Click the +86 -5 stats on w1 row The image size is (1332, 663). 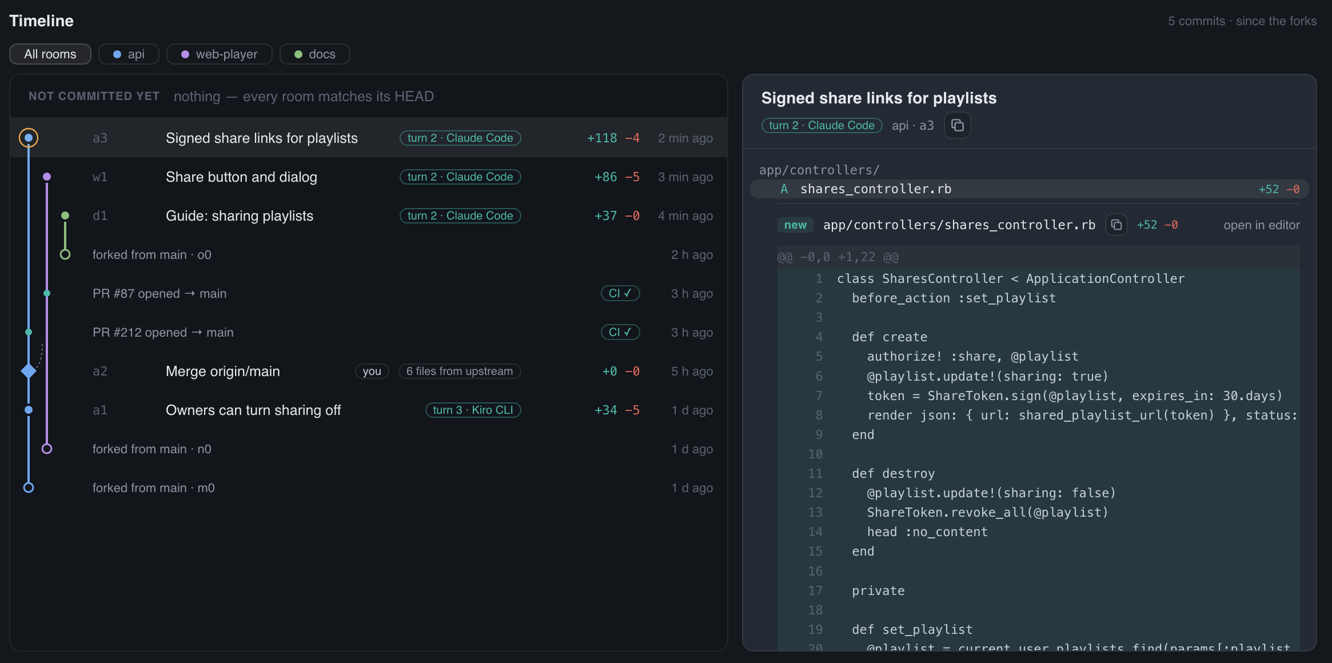click(x=617, y=177)
